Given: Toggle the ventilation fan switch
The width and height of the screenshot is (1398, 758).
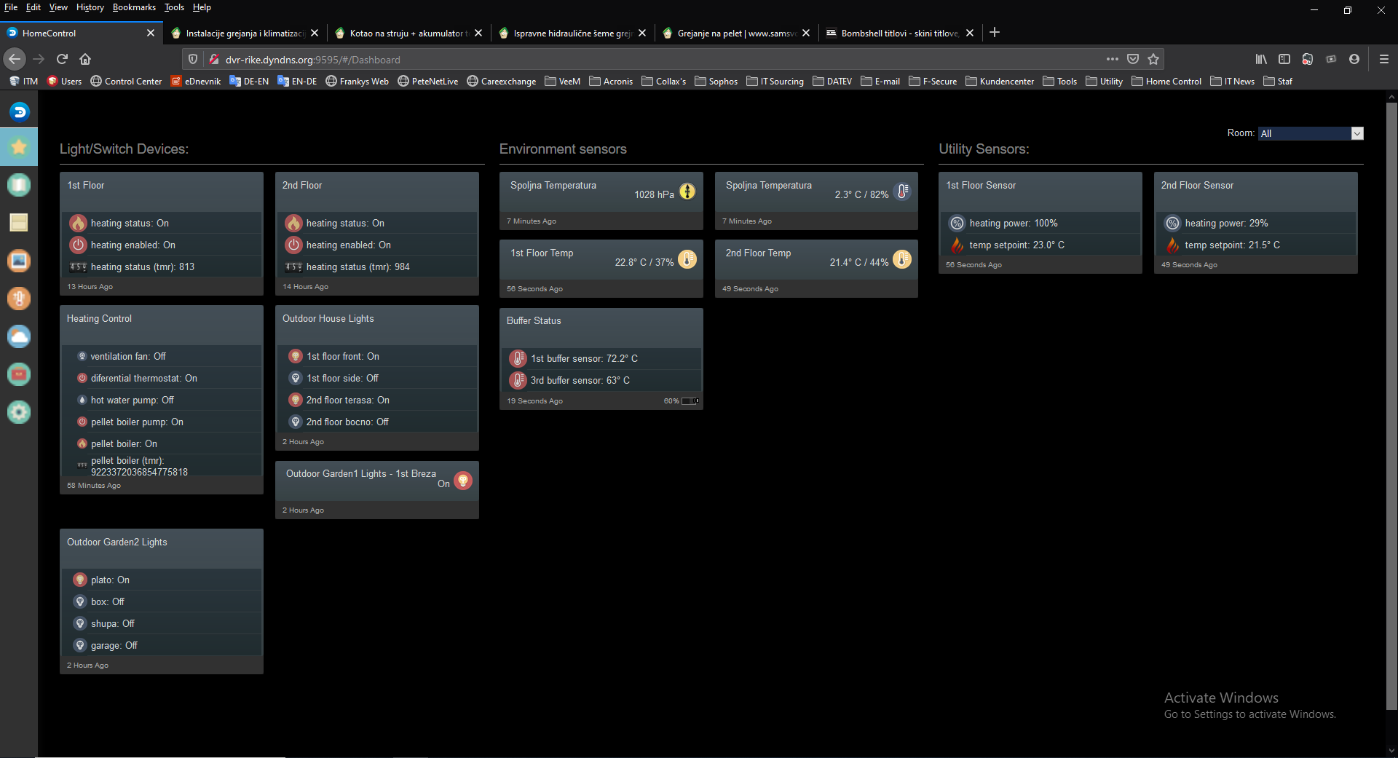Looking at the screenshot, I should coord(82,357).
